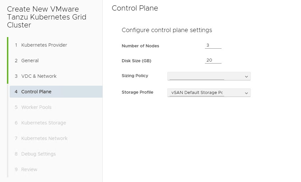Click the Disk Size (GB) label
The width and height of the screenshot is (301, 182).
pyautogui.click(x=136, y=61)
